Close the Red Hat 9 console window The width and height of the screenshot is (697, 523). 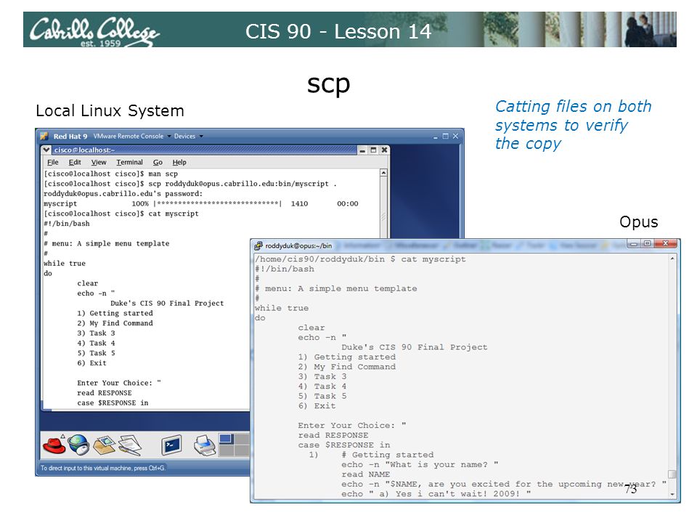pos(455,136)
